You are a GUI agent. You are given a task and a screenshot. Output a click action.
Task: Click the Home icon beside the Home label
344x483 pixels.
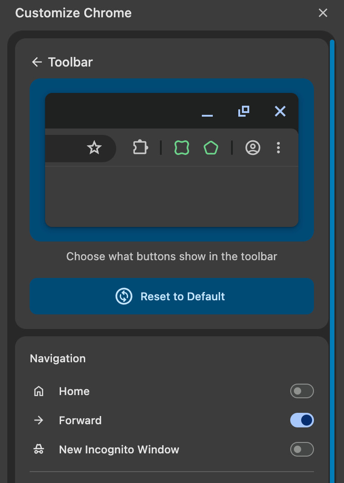39,391
